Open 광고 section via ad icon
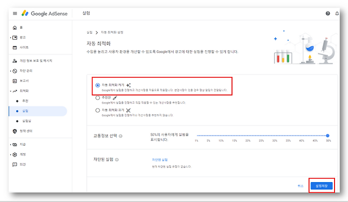Viewport: 348px width, 202px height. point(15,38)
